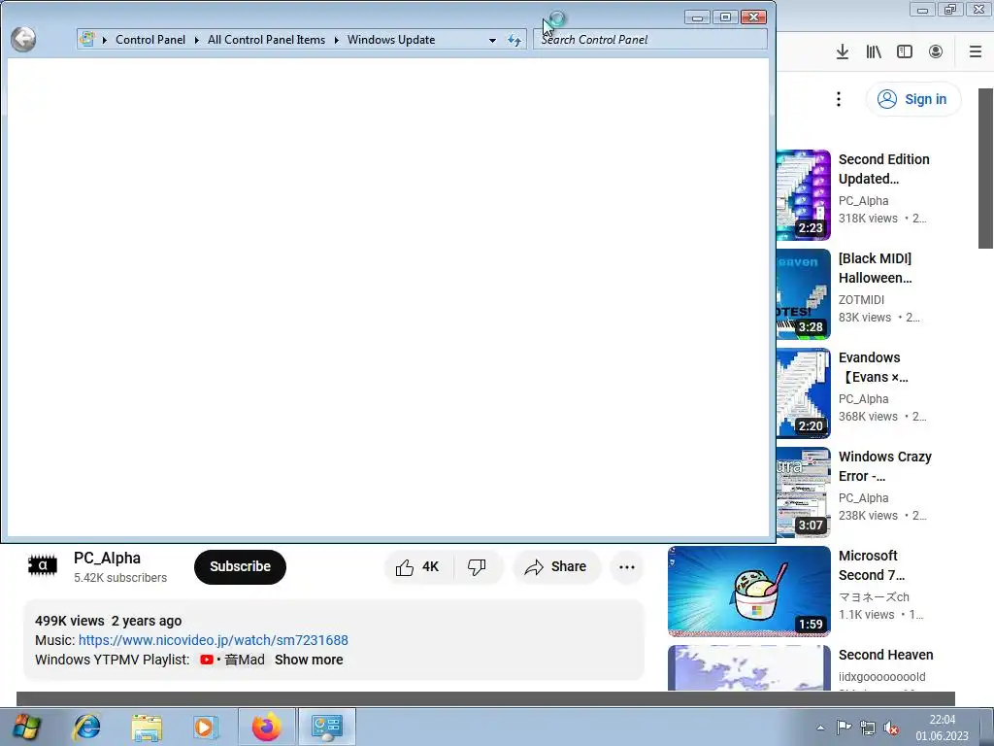Image resolution: width=994 pixels, height=746 pixels.
Task: Click YouTube Sign in button
Action: 913,99
